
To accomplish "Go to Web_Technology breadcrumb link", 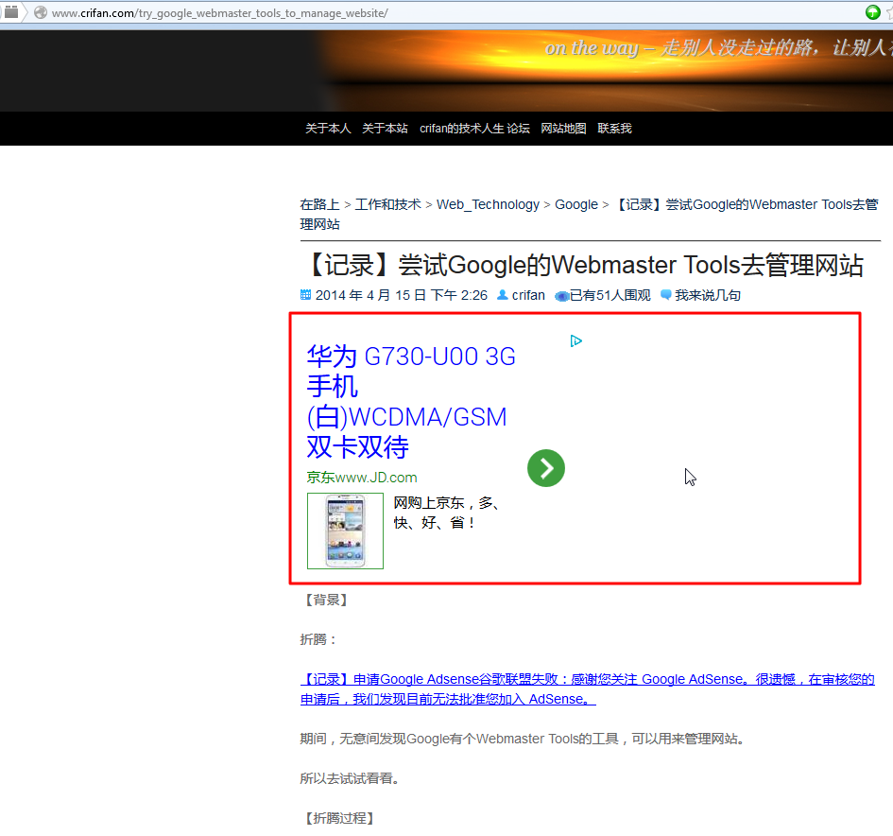I will pyautogui.click(x=488, y=204).
